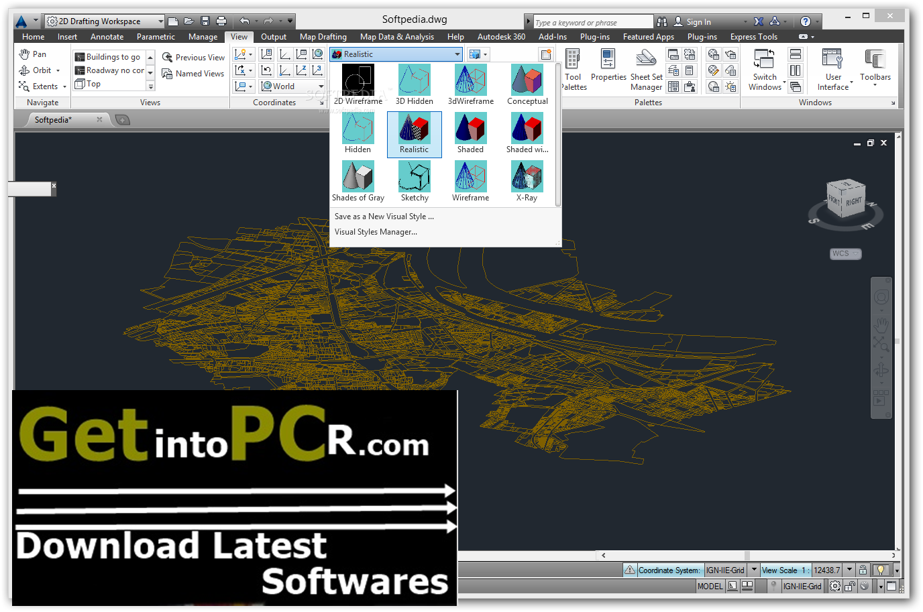
Task: Create a new drawing from toolbar
Action: pyautogui.click(x=173, y=21)
